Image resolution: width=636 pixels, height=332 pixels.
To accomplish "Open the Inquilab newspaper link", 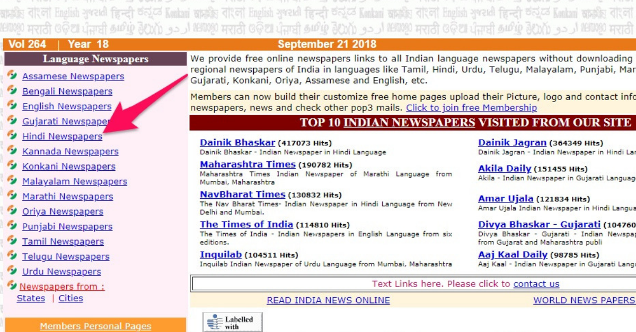I will click(220, 255).
